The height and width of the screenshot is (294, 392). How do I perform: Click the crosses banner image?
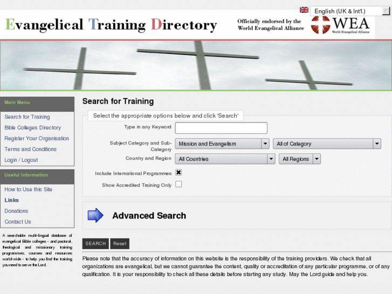coord(196,65)
